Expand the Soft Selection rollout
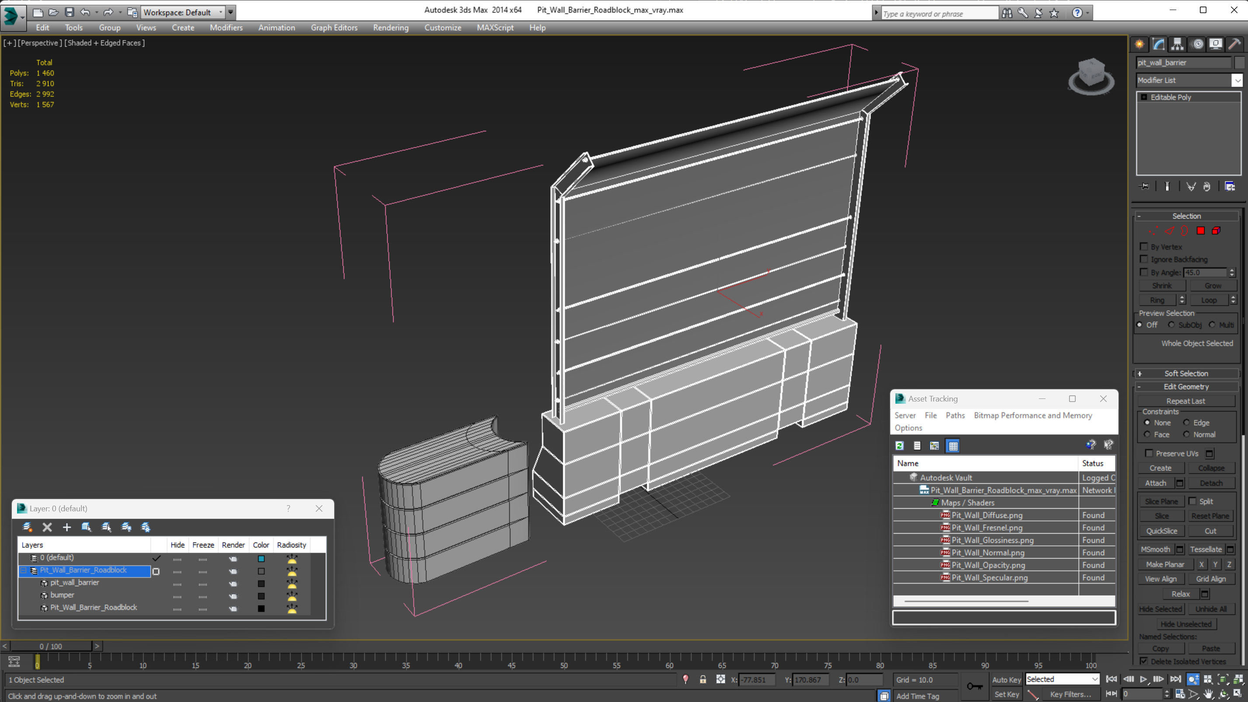Screen dimensions: 1248x702 (1185, 374)
